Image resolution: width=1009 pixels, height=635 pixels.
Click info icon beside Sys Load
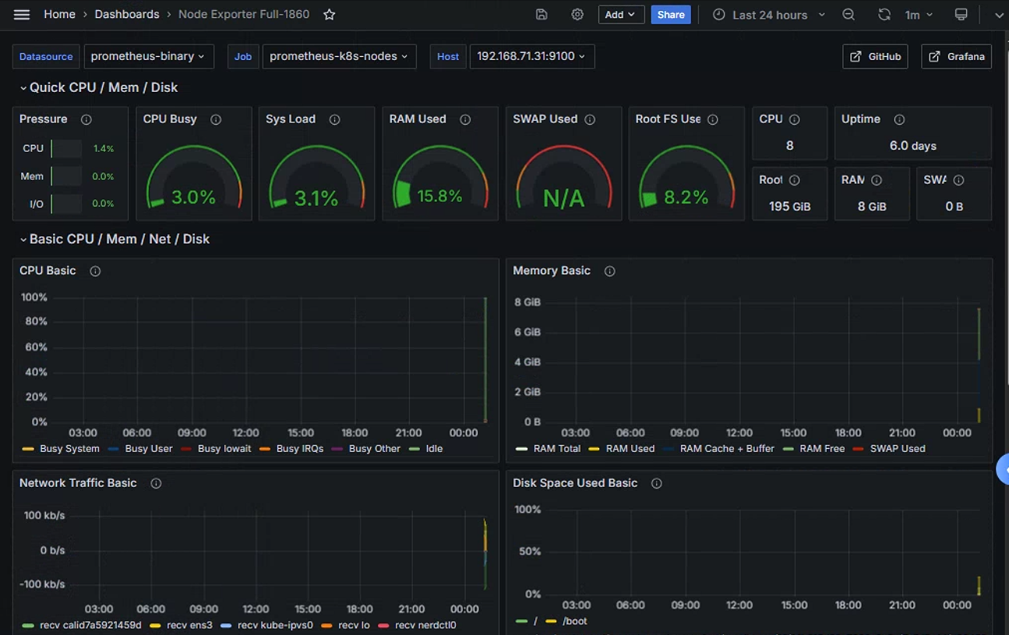334,119
